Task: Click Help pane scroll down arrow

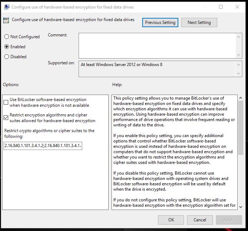Action: [241, 207]
